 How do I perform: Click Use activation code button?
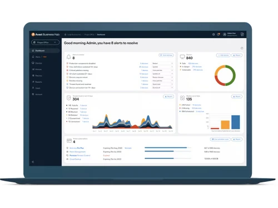click(x=220, y=139)
